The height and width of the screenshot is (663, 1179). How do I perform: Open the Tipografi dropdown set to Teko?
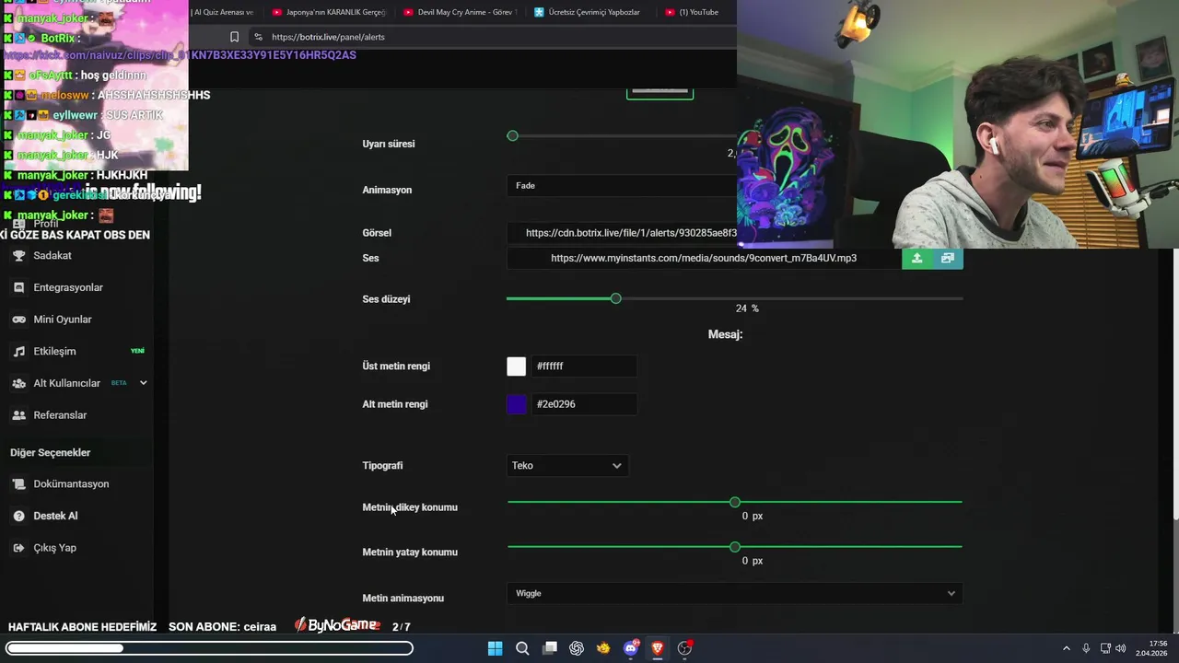click(567, 466)
